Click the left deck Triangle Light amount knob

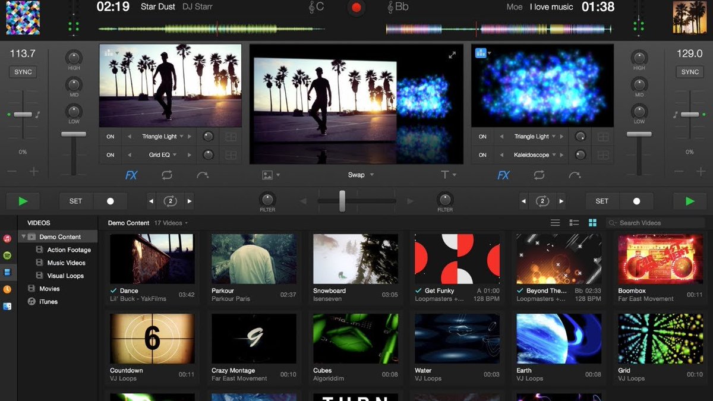pos(208,137)
